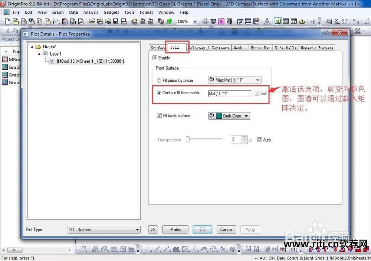This screenshot has height=261, width=371.
Task: Toggle the Fill back surface checkbox
Action: click(159, 115)
